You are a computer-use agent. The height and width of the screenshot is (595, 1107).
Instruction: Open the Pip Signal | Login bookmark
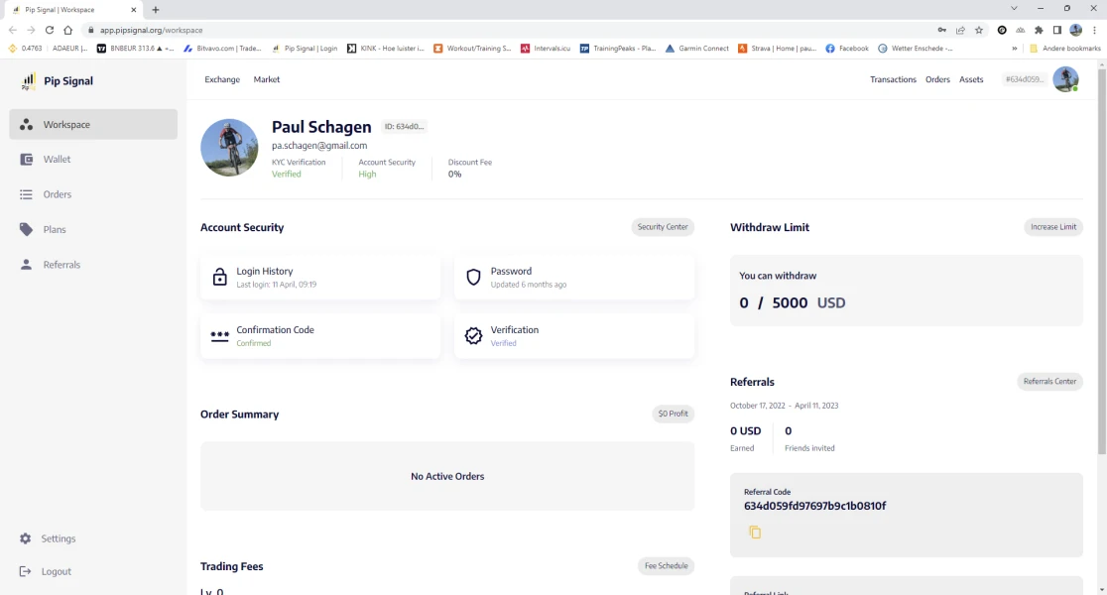(305, 49)
